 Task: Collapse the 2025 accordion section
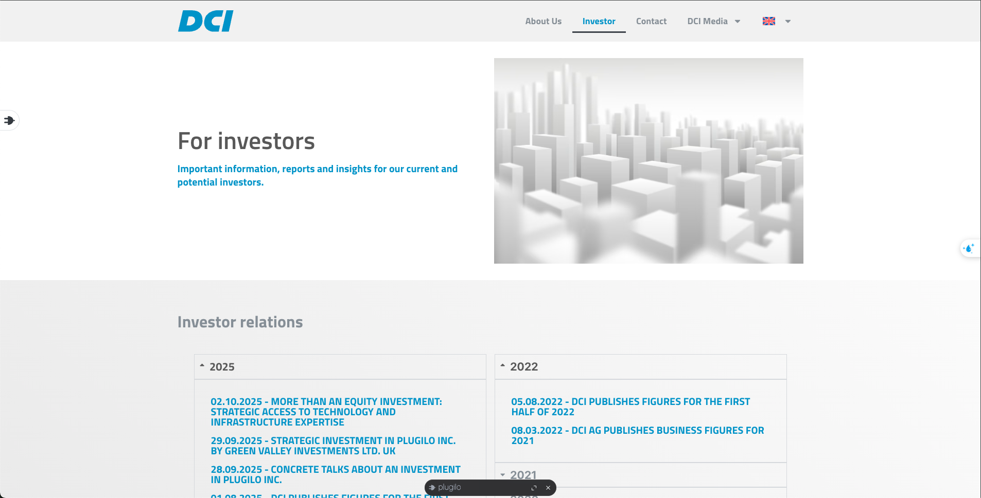[222, 367]
